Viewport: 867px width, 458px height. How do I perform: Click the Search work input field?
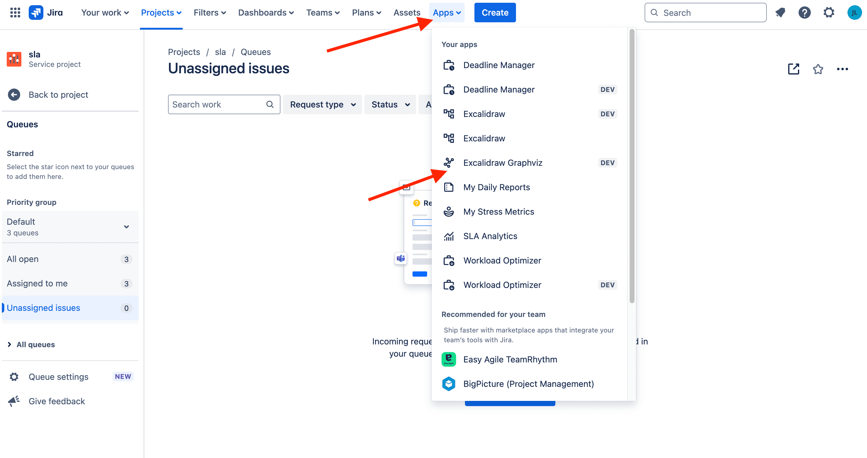pyautogui.click(x=224, y=104)
